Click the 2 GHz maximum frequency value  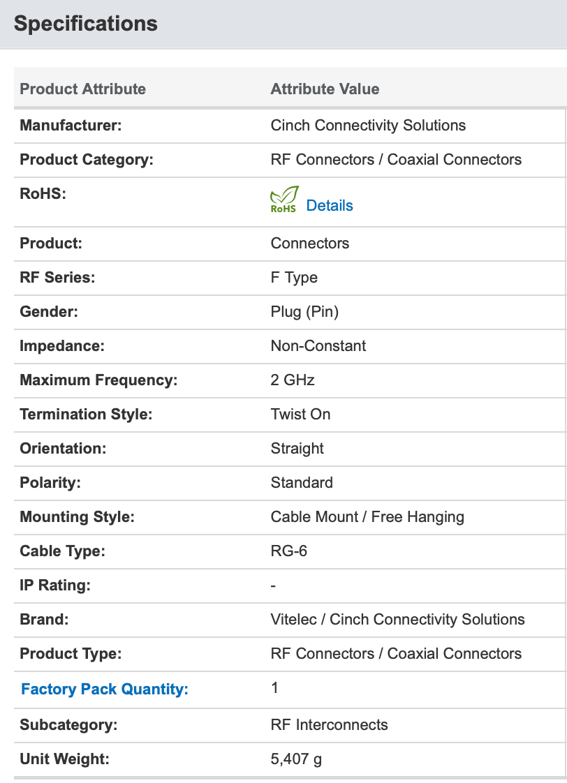point(293,380)
